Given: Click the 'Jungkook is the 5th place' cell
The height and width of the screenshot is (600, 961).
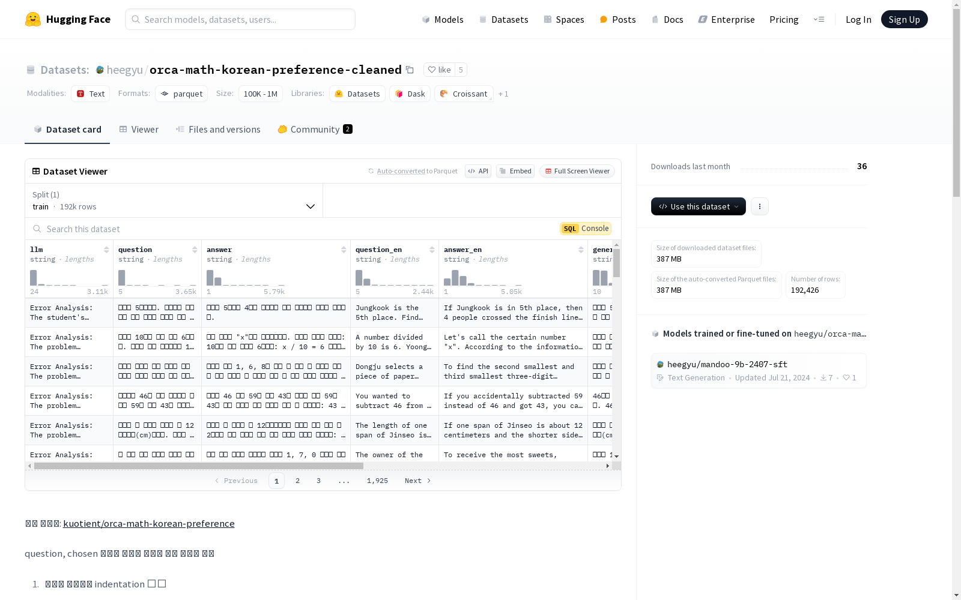Looking at the screenshot, I should (x=395, y=313).
